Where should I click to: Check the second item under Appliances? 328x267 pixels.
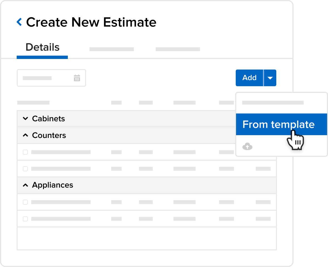click(x=25, y=219)
